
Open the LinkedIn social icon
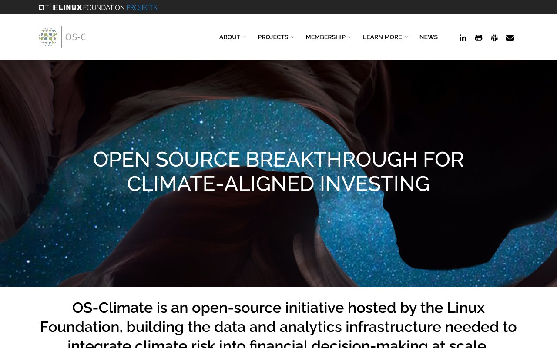[x=463, y=38]
